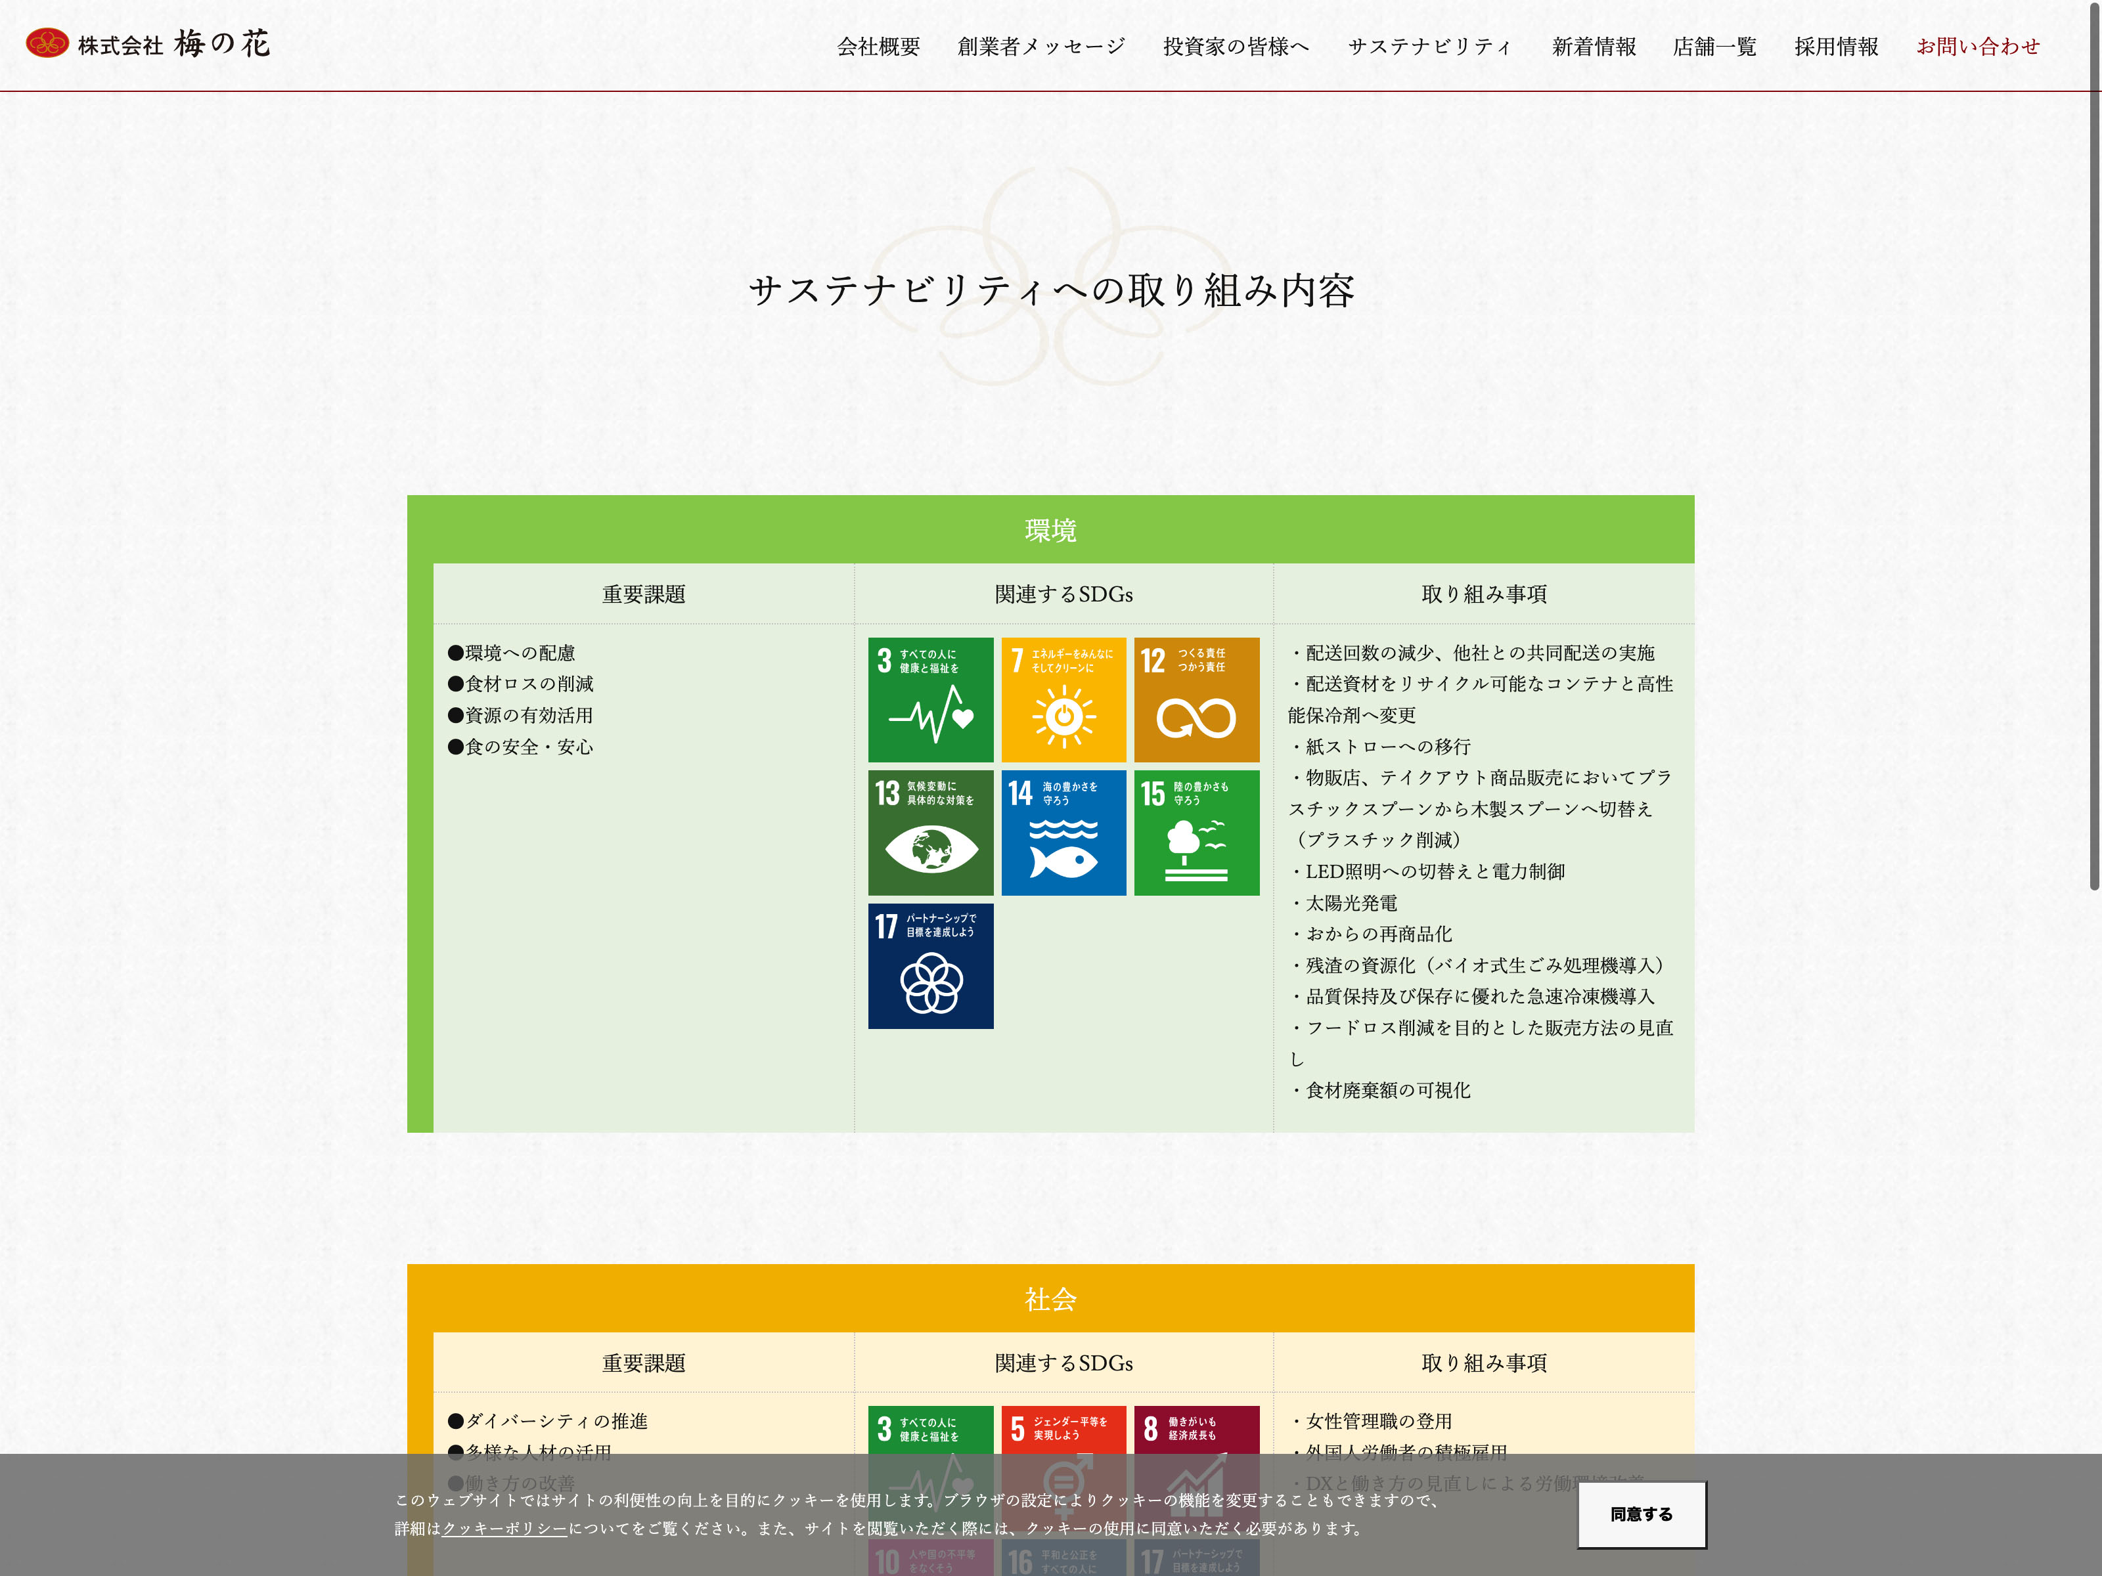Open the 店舗一覧 store list link

1714,47
